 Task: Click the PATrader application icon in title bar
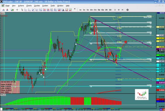[2, 2]
